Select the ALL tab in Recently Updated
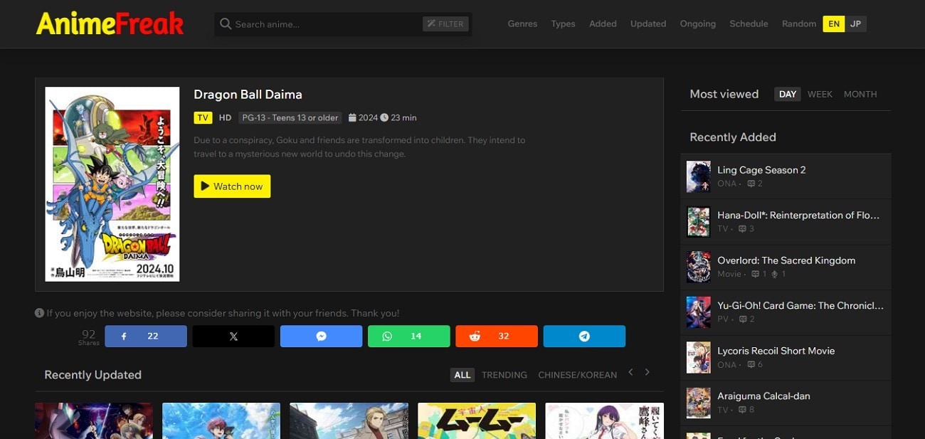 tap(462, 375)
